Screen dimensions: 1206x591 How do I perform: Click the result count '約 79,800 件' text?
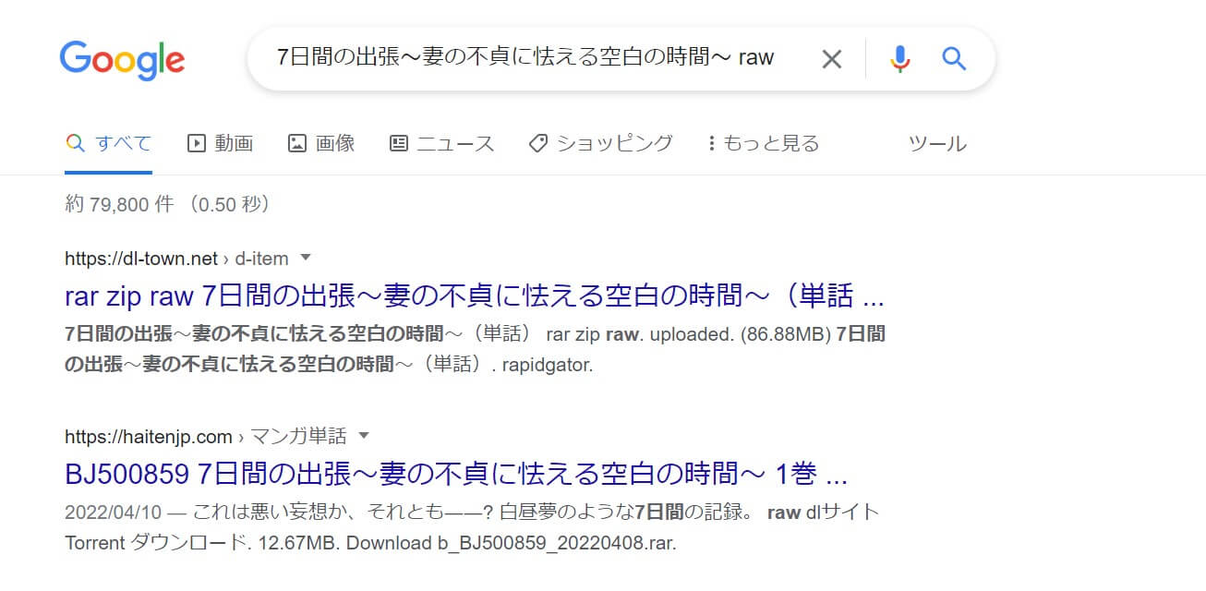119,204
